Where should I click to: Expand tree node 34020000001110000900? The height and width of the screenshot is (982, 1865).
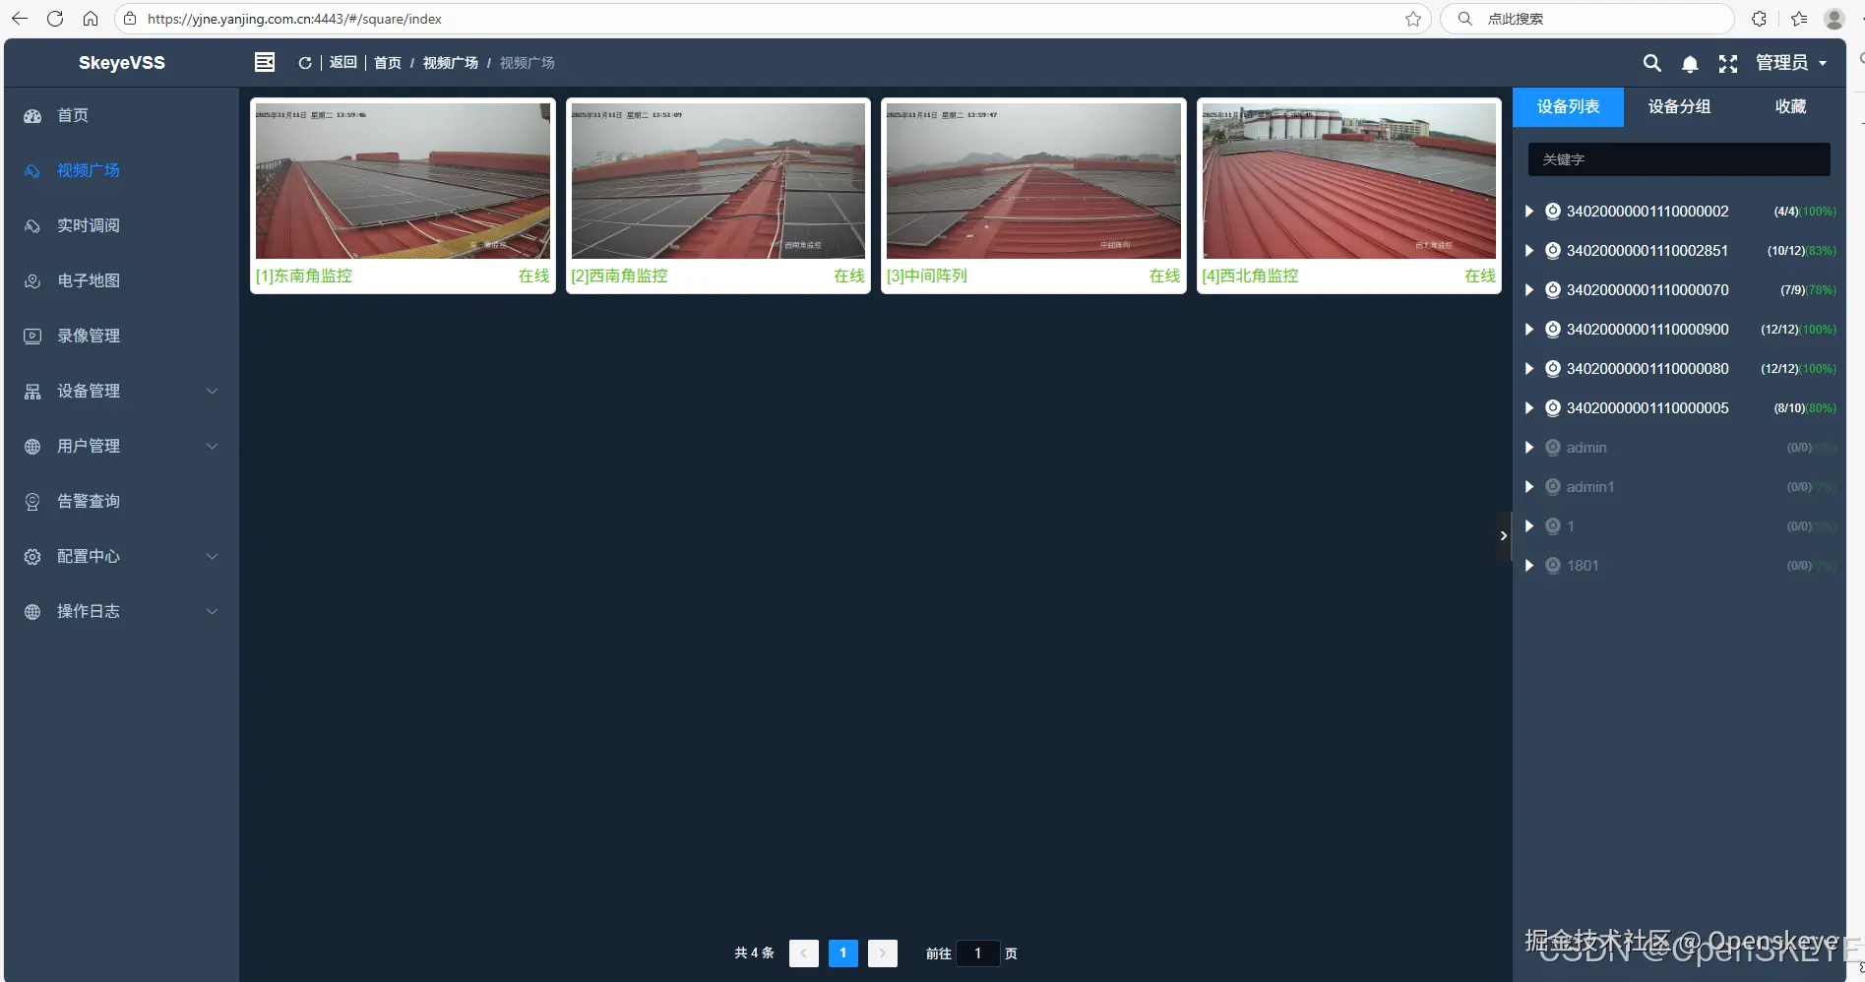click(x=1528, y=329)
